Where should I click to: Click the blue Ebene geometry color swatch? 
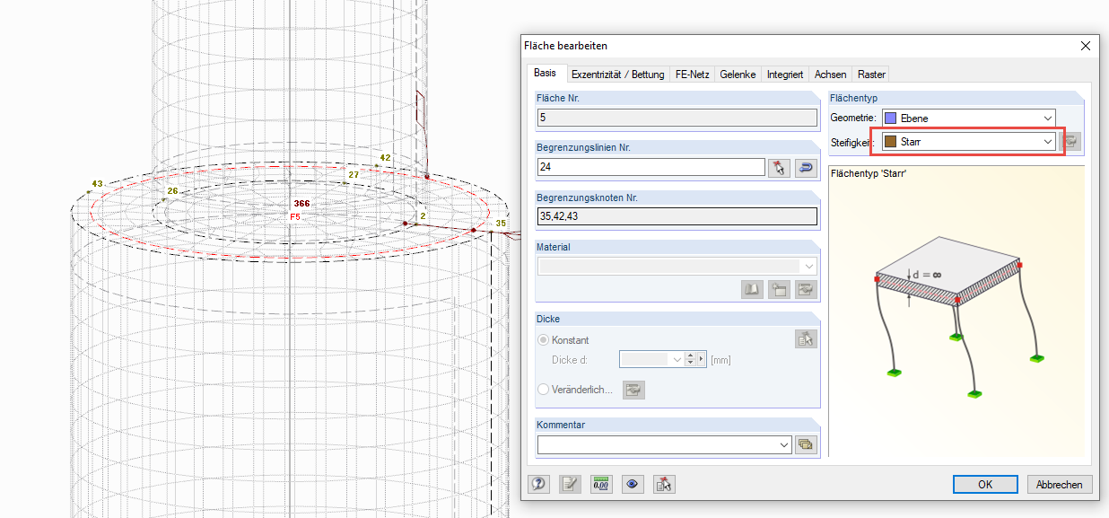(890, 118)
